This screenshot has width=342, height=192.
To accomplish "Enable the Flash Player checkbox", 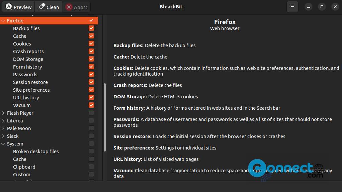I will point(91,113).
